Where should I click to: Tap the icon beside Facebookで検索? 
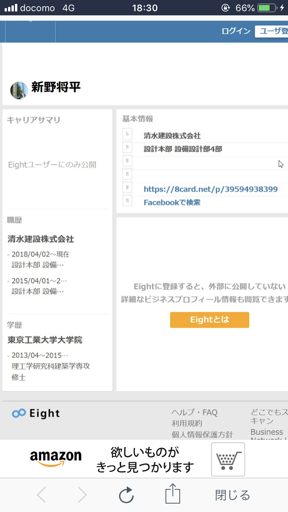(x=127, y=200)
